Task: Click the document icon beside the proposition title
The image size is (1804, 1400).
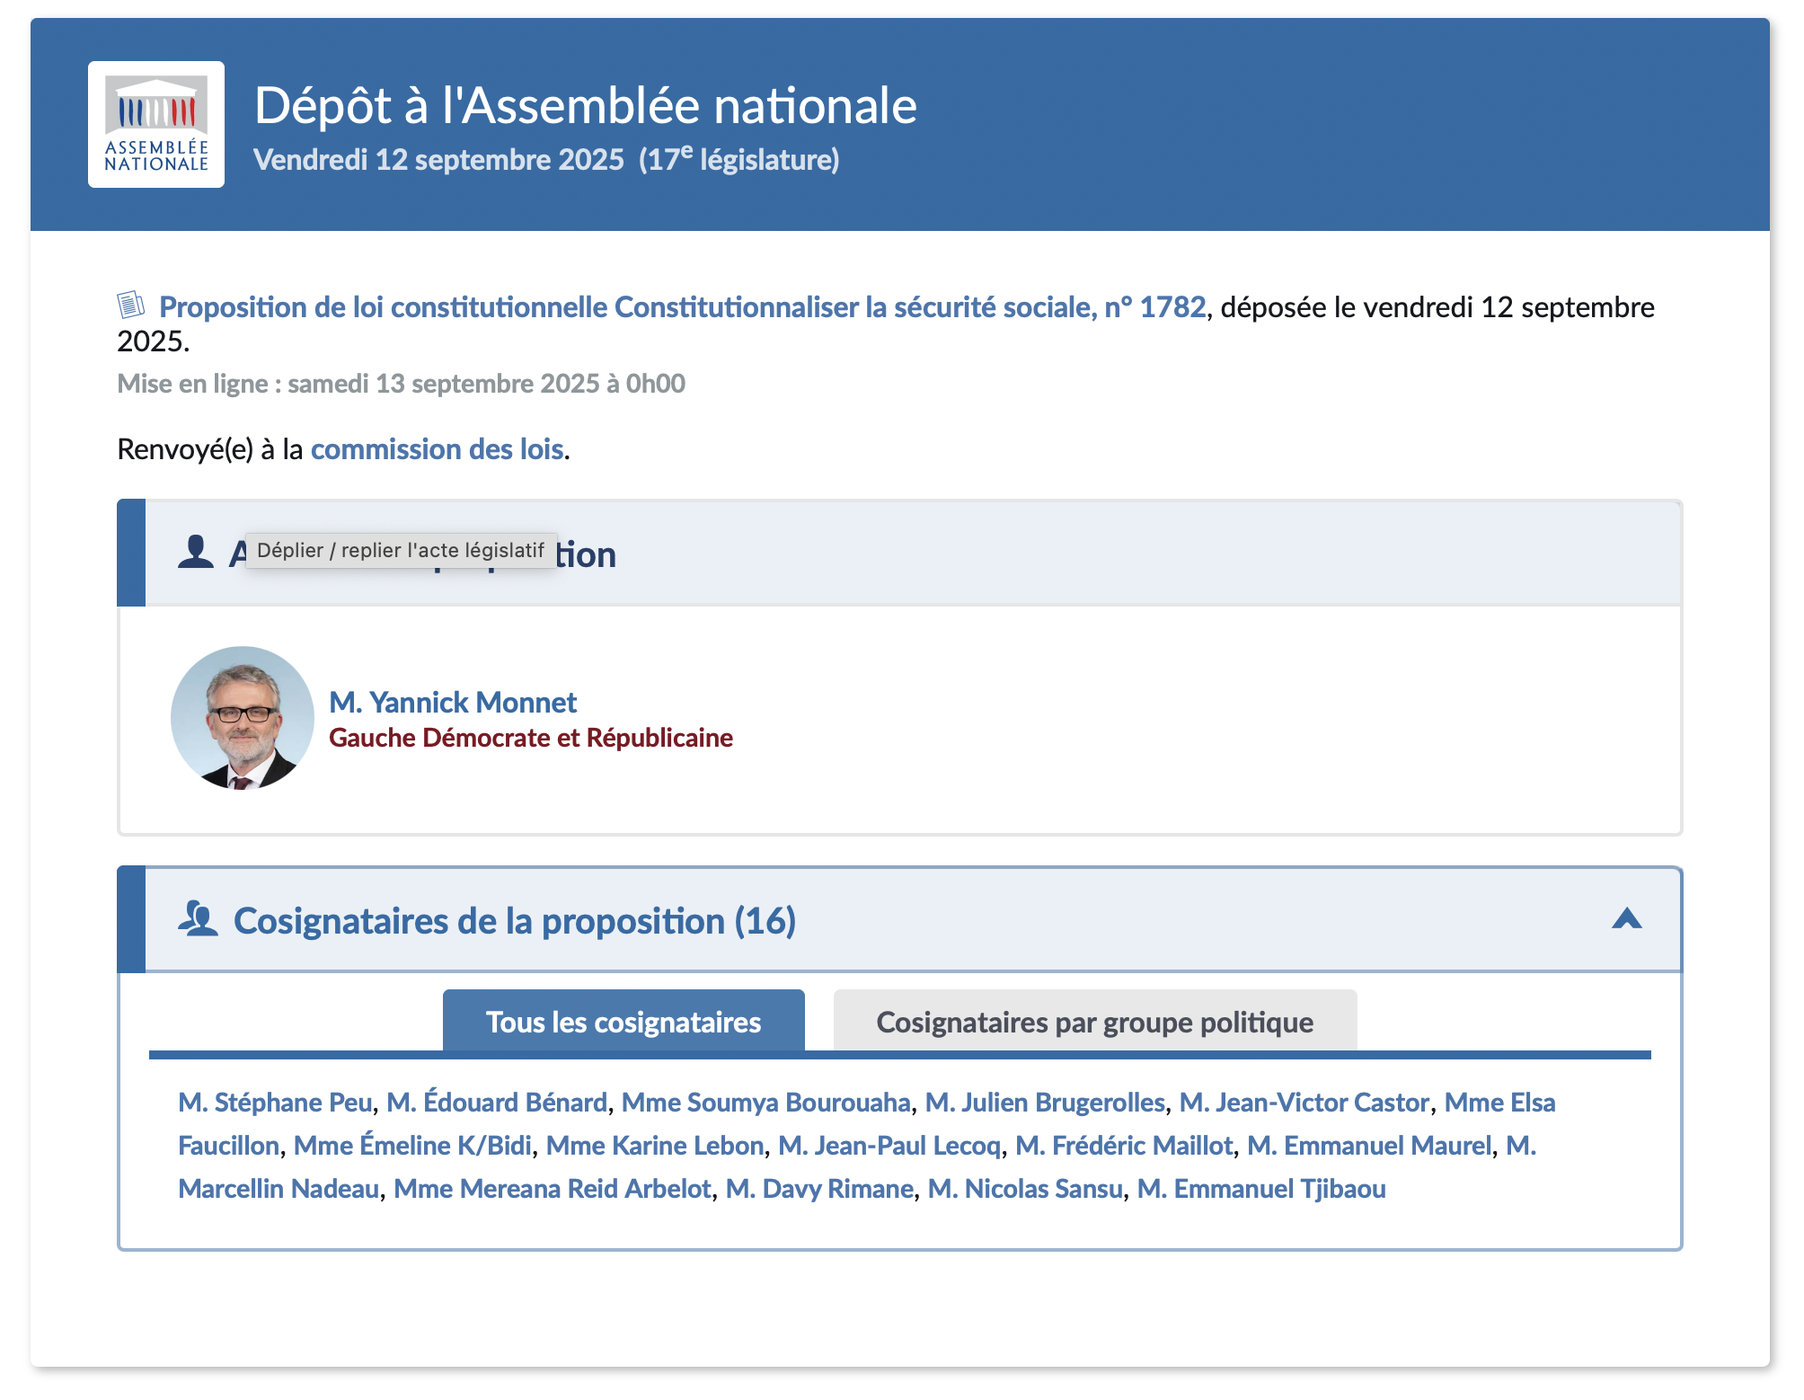Action: tap(131, 306)
